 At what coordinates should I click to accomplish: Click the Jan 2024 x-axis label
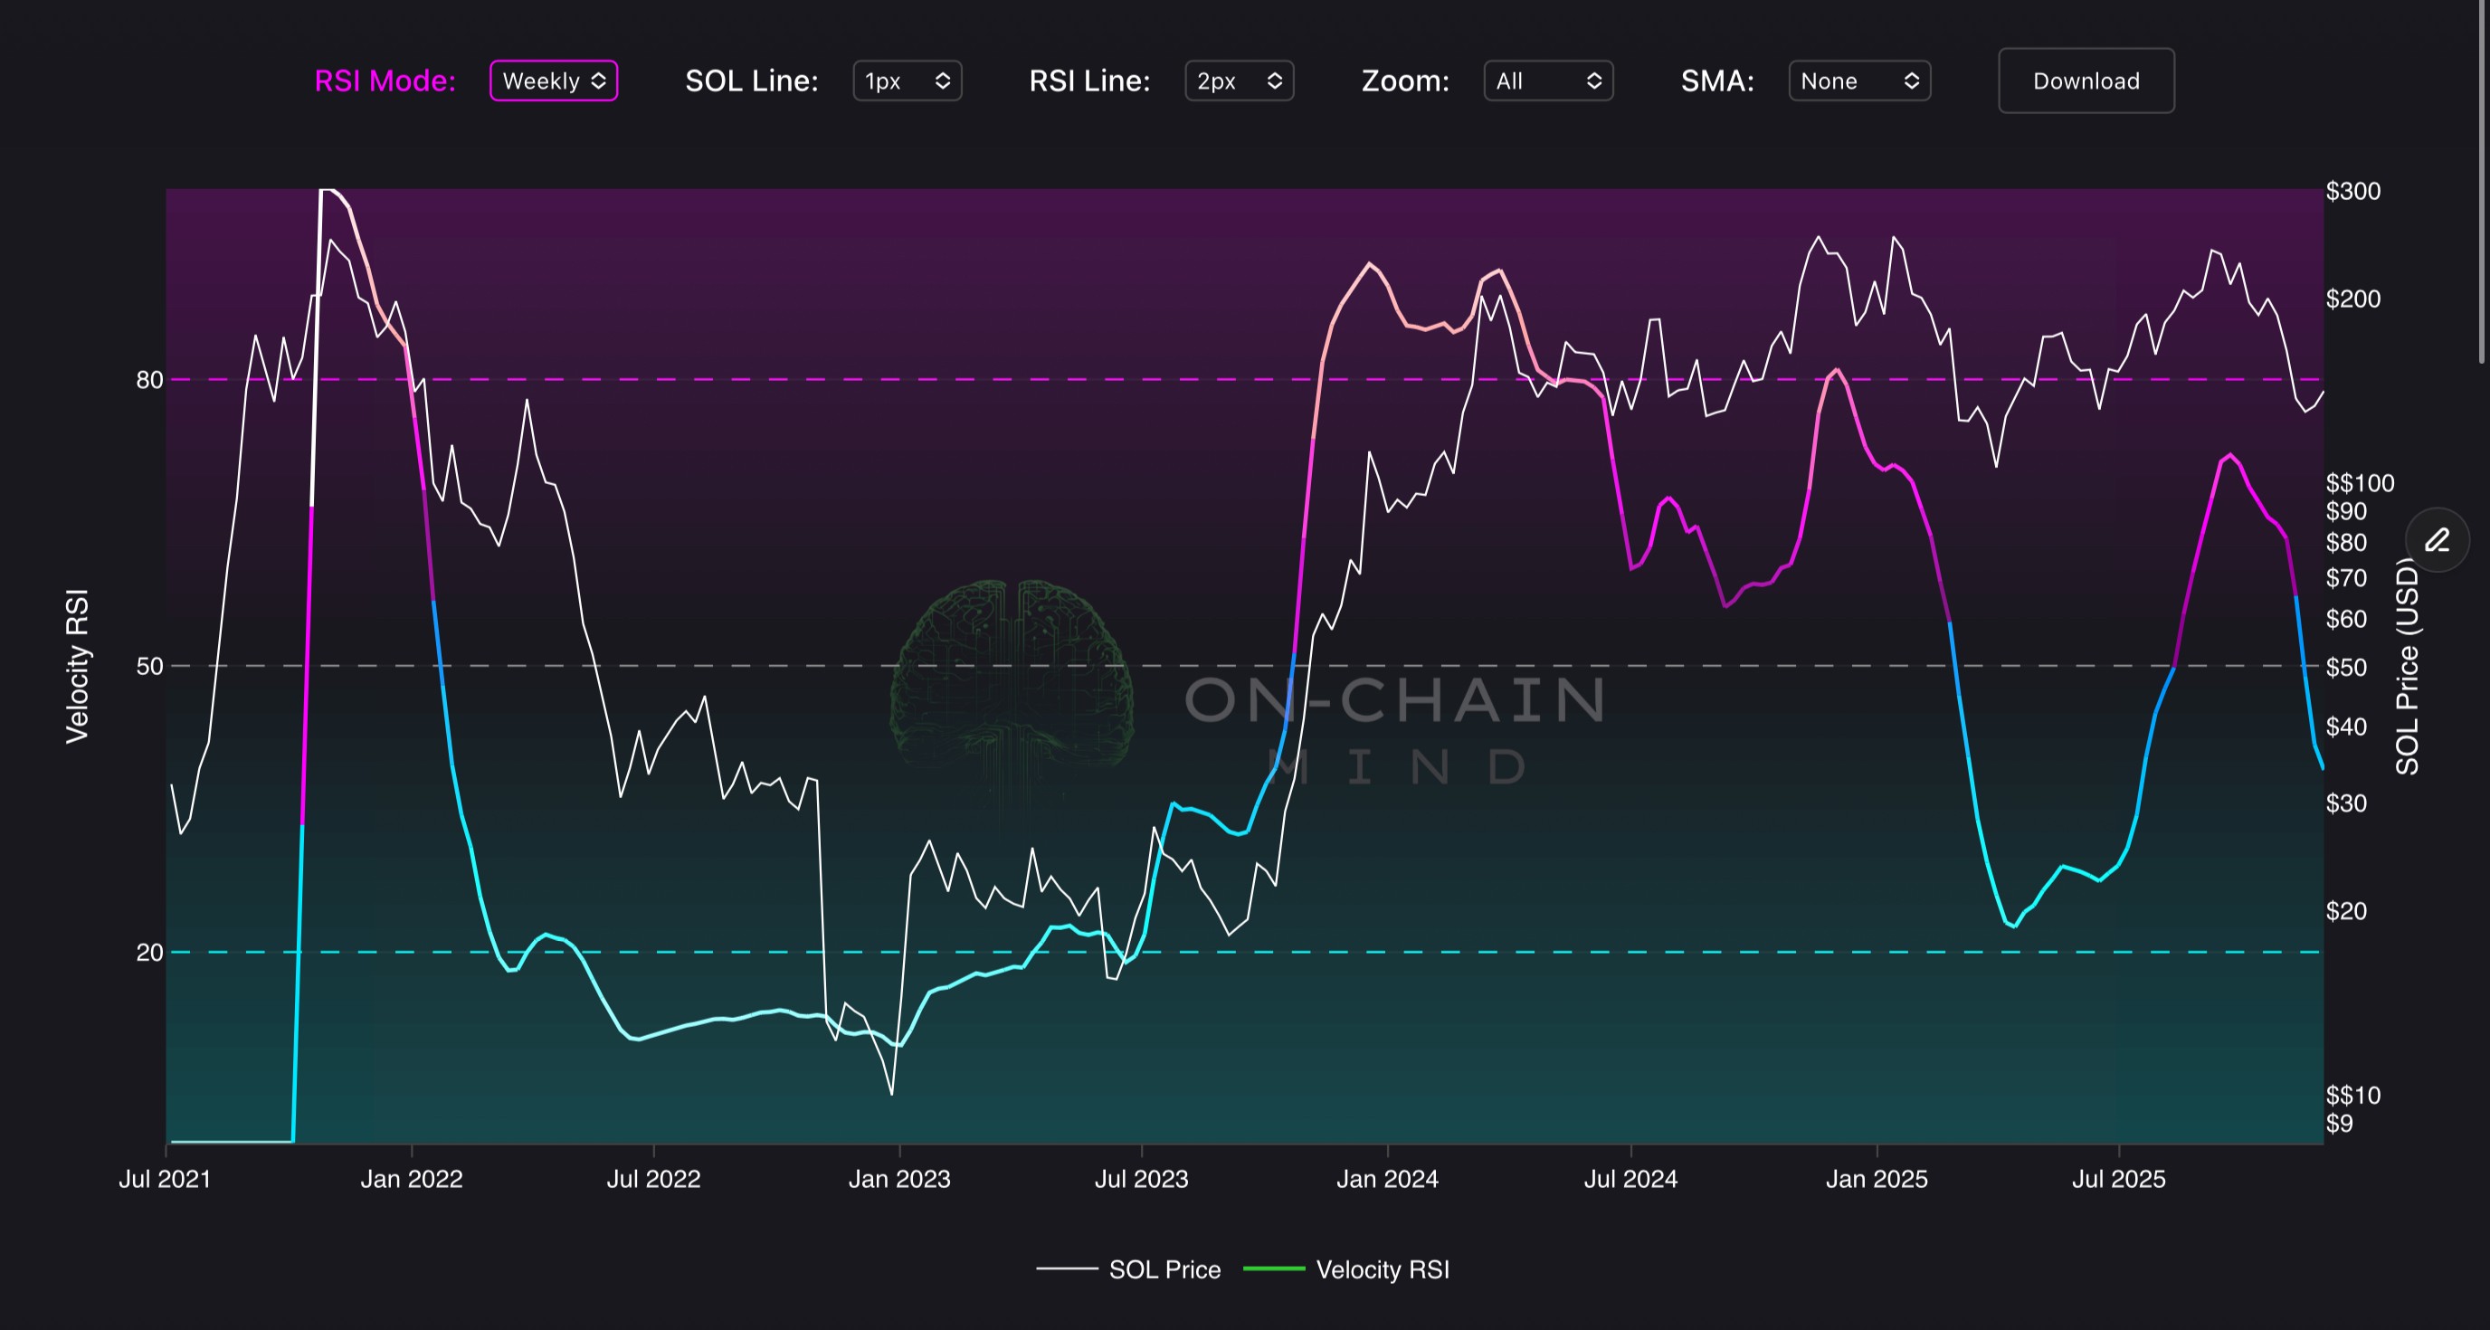tap(1387, 1178)
